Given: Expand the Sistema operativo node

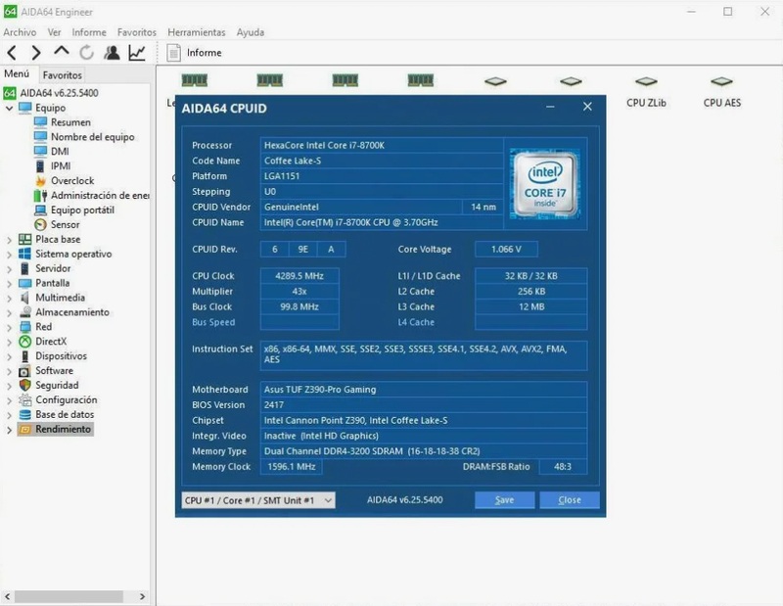Looking at the screenshot, I should coord(9,255).
